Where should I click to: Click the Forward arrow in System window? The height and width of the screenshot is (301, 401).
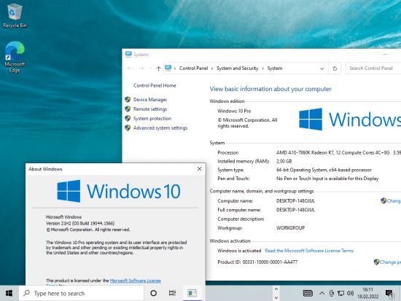point(141,69)
